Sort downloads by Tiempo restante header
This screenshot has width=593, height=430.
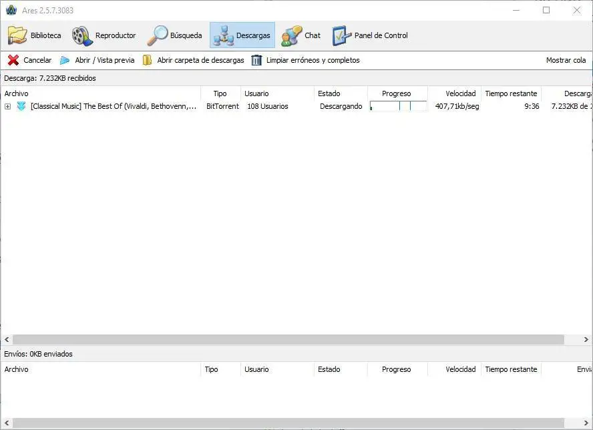(512, 93)
